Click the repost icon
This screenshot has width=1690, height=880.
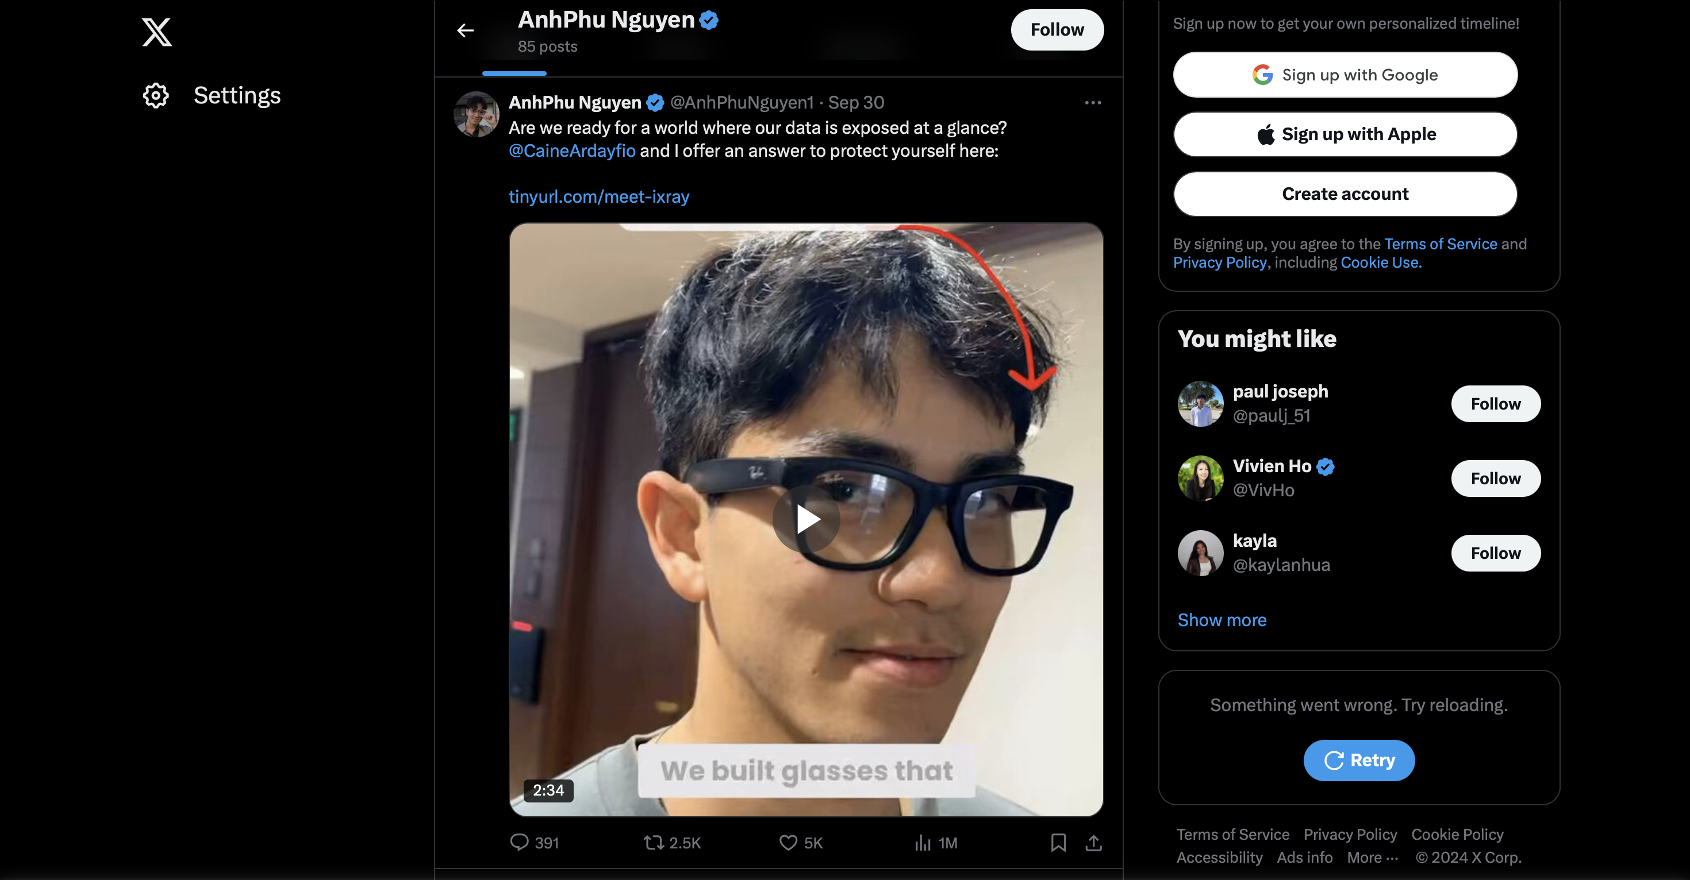coord(654,842)
